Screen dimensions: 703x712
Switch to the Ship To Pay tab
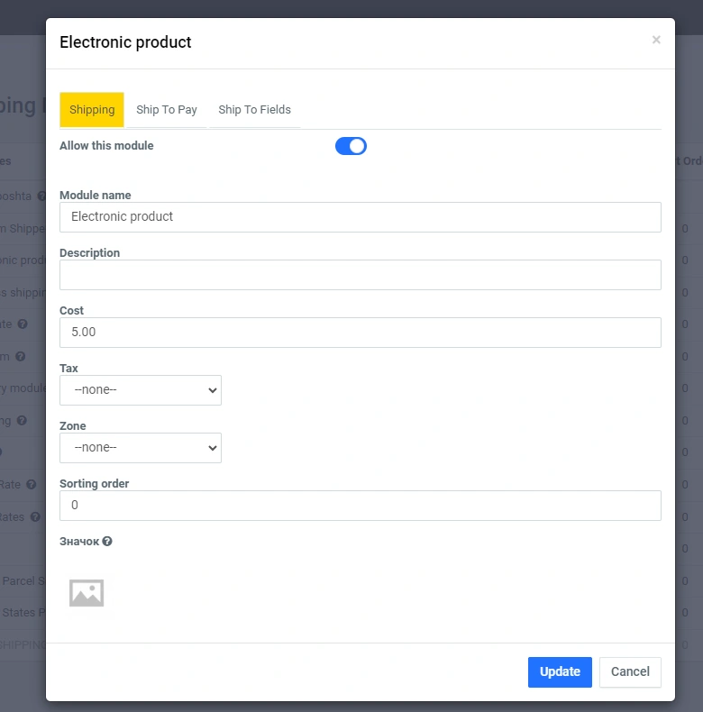(x=167, y=110)
